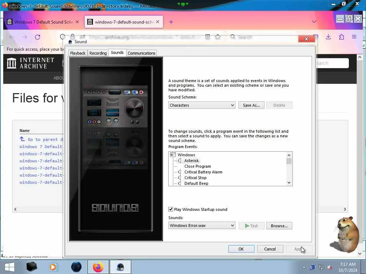The width and height of the screenshot is (366, 274).
Task: Click the SOUNDS stereo artwork image
Action: point(116,149)
